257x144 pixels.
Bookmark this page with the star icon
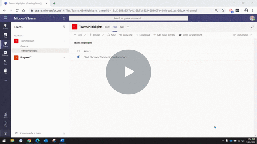click(222, 10)
